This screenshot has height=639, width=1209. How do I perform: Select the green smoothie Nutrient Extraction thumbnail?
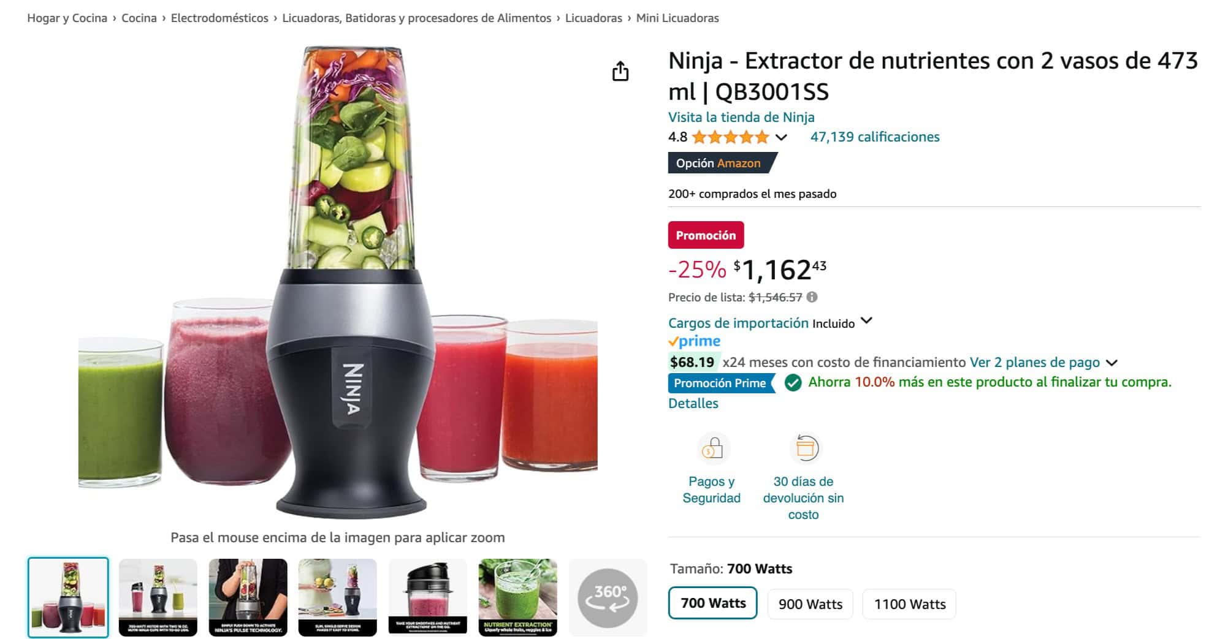pyautogui.click(x=518, y=597)
